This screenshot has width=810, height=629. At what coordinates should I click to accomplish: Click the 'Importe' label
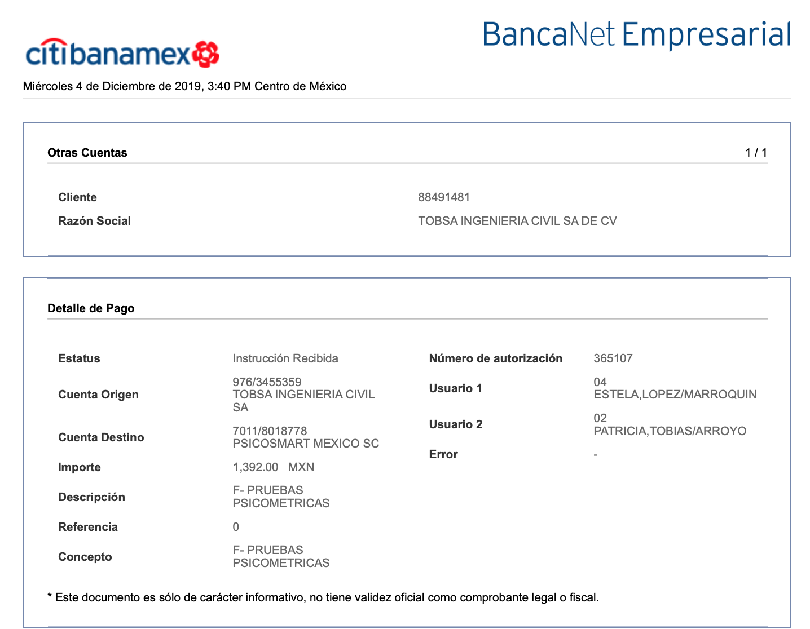point(80,467)
